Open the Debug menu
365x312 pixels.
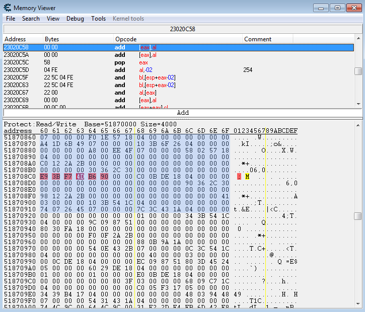pyautogui.click(x=75, y=19)
